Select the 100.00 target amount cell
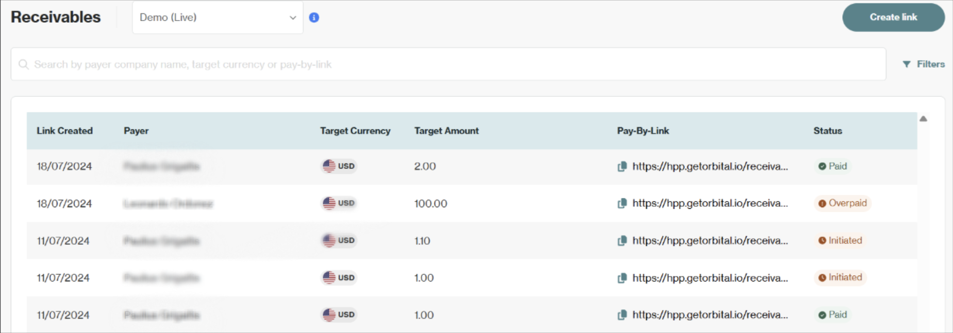953x333 pixels. pos(430,204)
